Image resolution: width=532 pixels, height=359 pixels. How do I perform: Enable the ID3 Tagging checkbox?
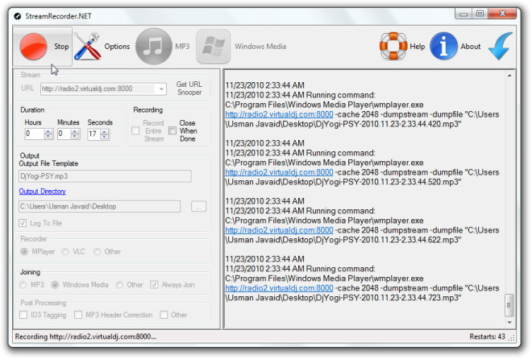click(23, 315)
